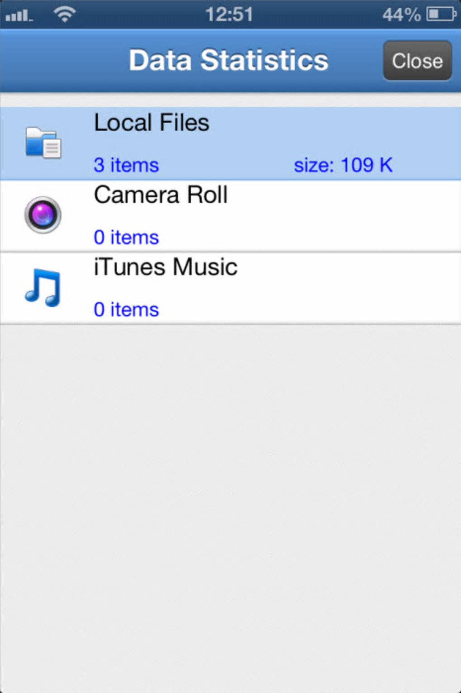Viewport: 461px width, 693px height.
Task: Tap the 12:51 clock in status bar
Action: click(229, 14)
